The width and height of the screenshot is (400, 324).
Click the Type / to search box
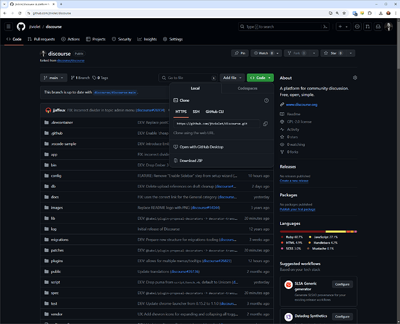(280, 27)
